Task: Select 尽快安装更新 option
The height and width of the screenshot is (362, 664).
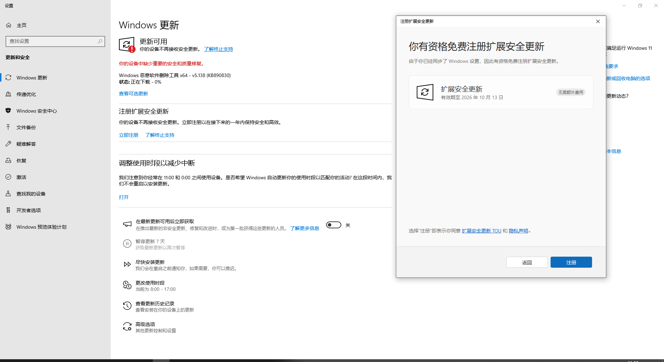Action: coord(181,265)
